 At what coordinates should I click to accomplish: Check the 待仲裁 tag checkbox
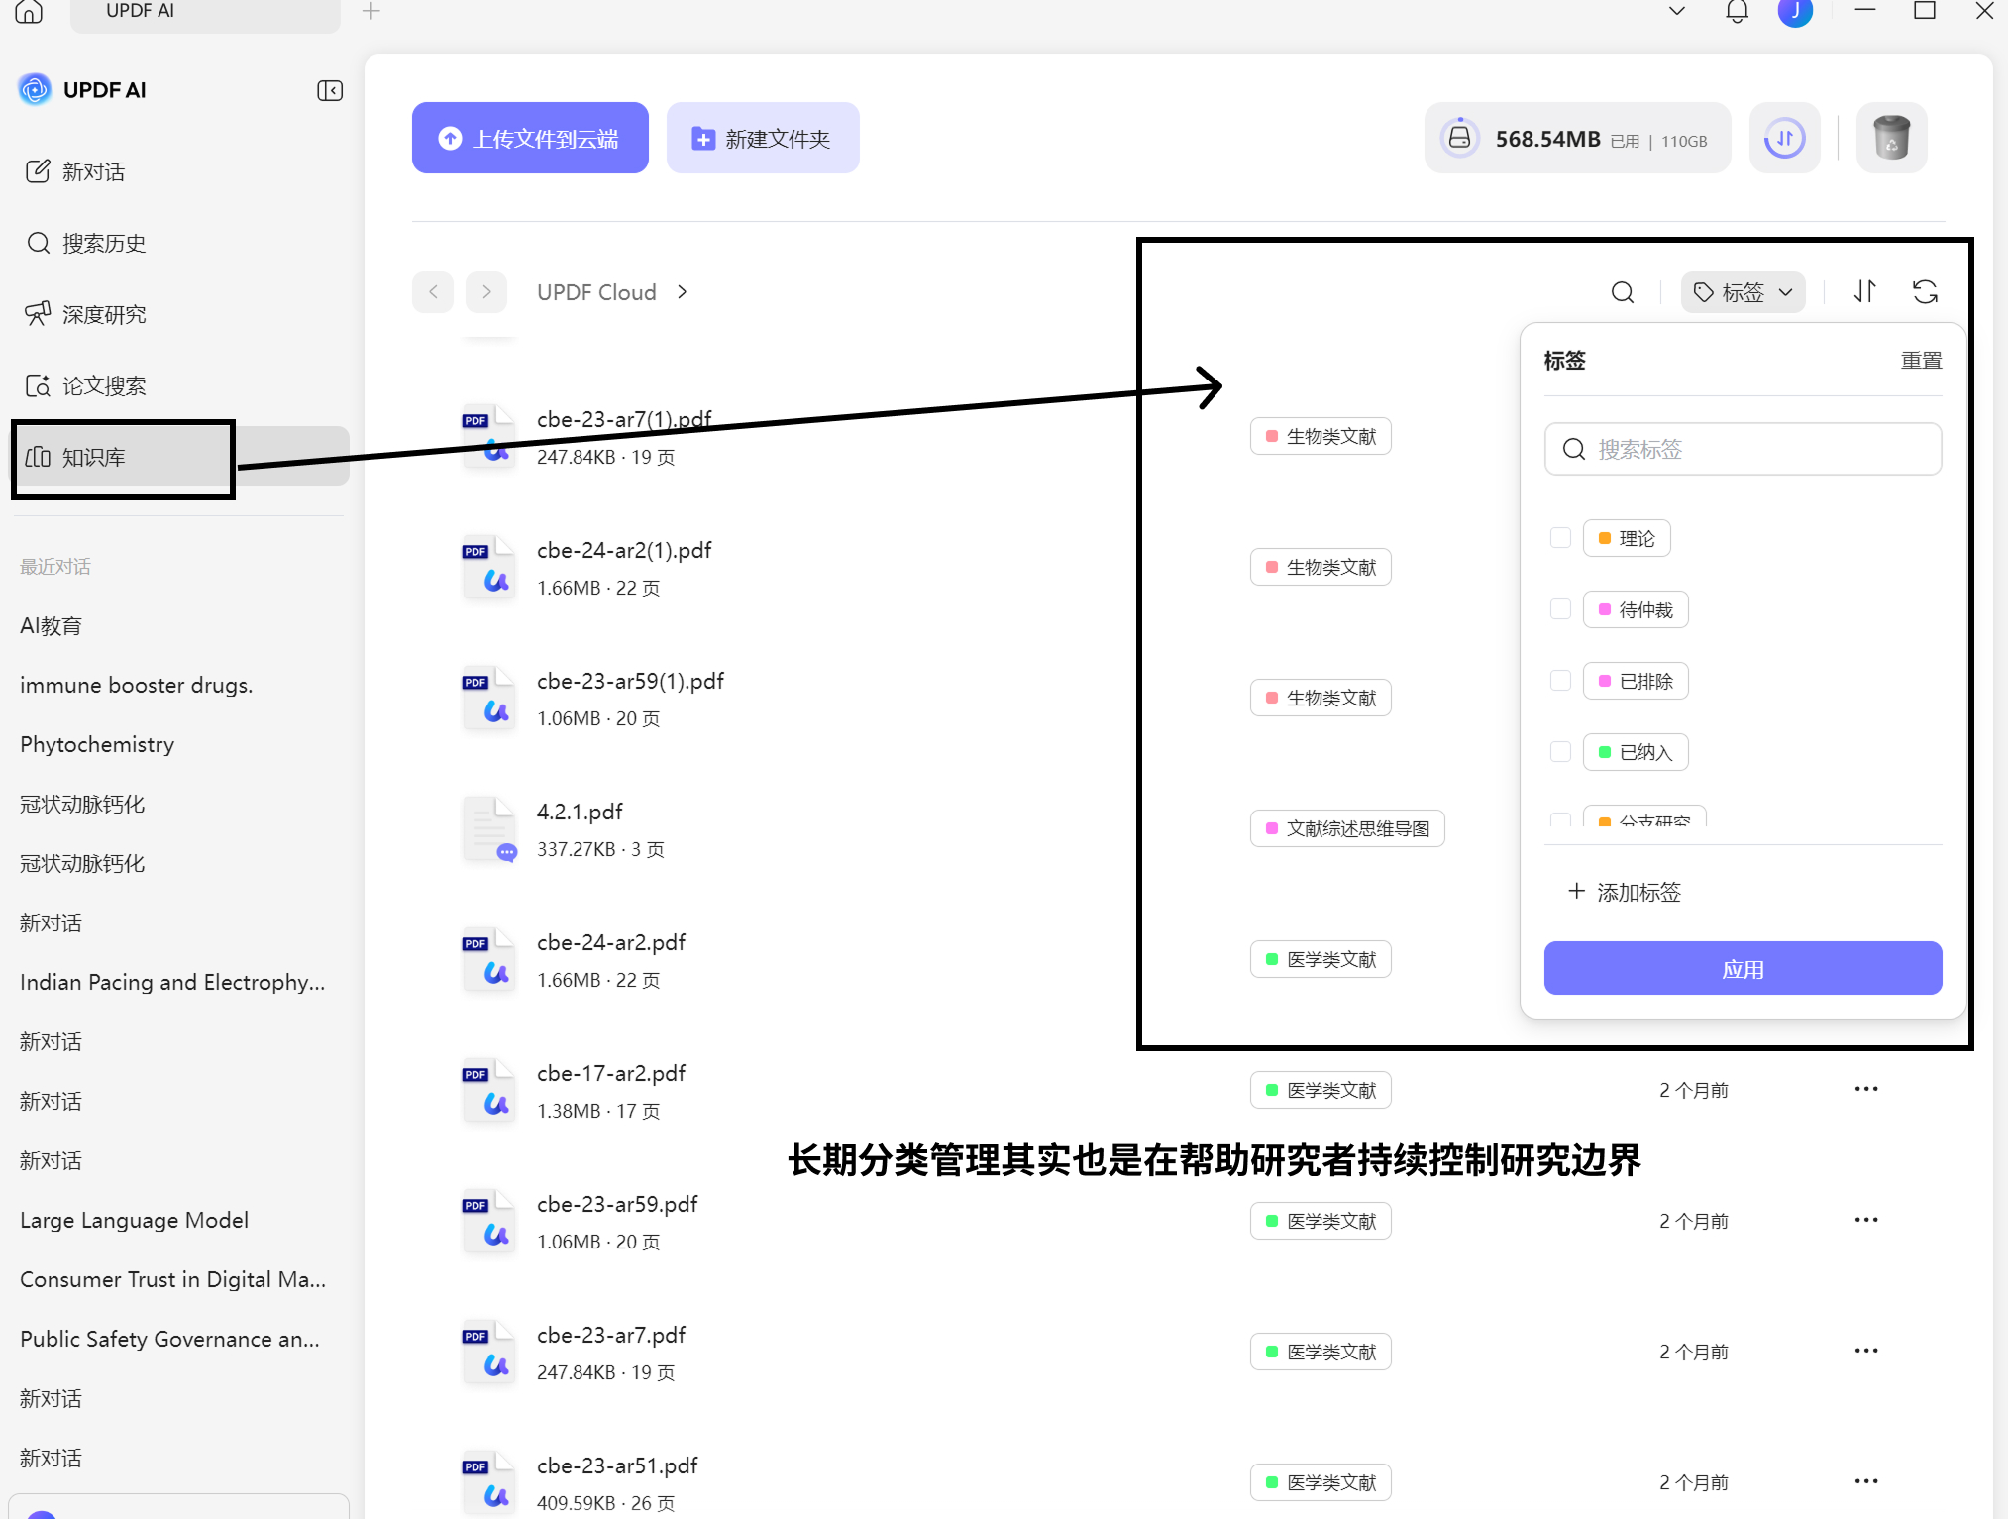click(x=1560, y=609)
